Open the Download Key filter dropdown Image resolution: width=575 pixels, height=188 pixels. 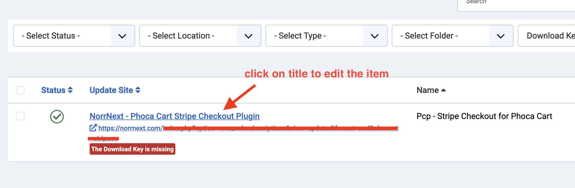(x=547, y=36)
